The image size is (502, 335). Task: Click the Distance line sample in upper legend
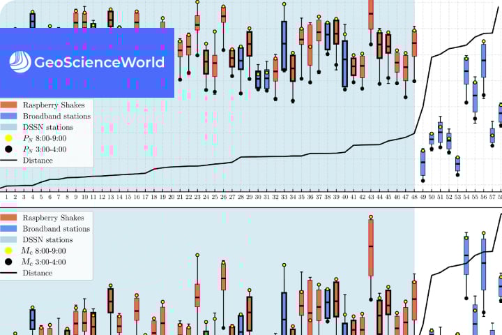tap(9, 161)
